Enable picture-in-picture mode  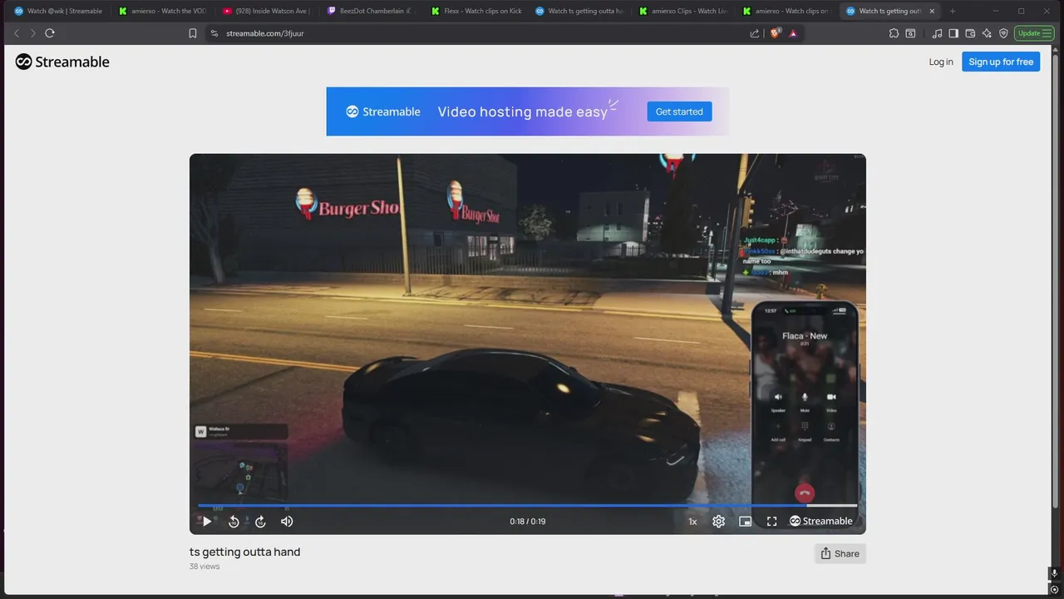coord(746,522)
